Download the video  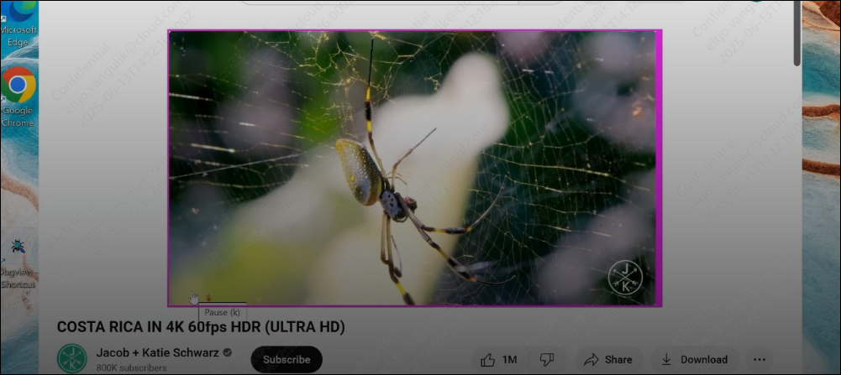(694, 359)
